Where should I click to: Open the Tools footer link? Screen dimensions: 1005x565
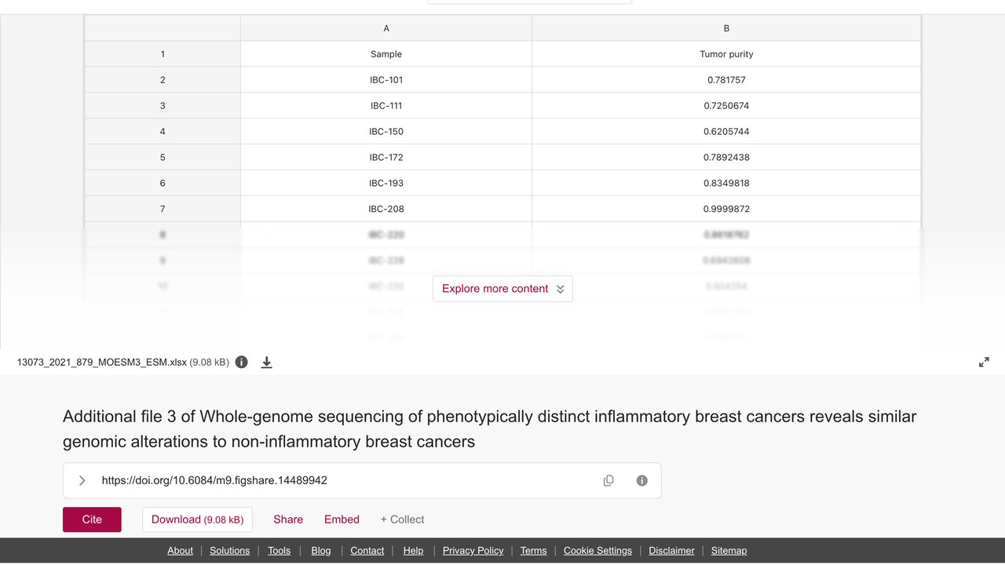pyautogui.click(x=279, y=551)
